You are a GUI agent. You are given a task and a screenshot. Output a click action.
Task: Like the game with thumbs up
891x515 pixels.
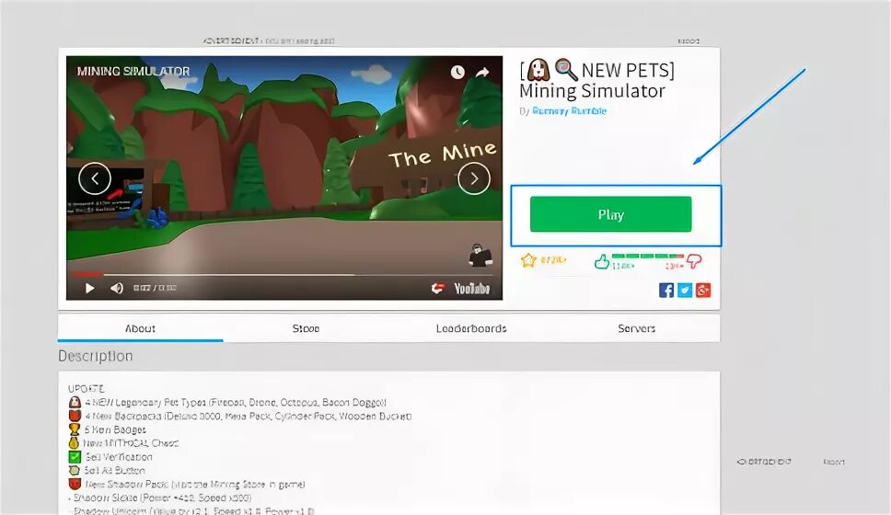click(x=602, y=261)
